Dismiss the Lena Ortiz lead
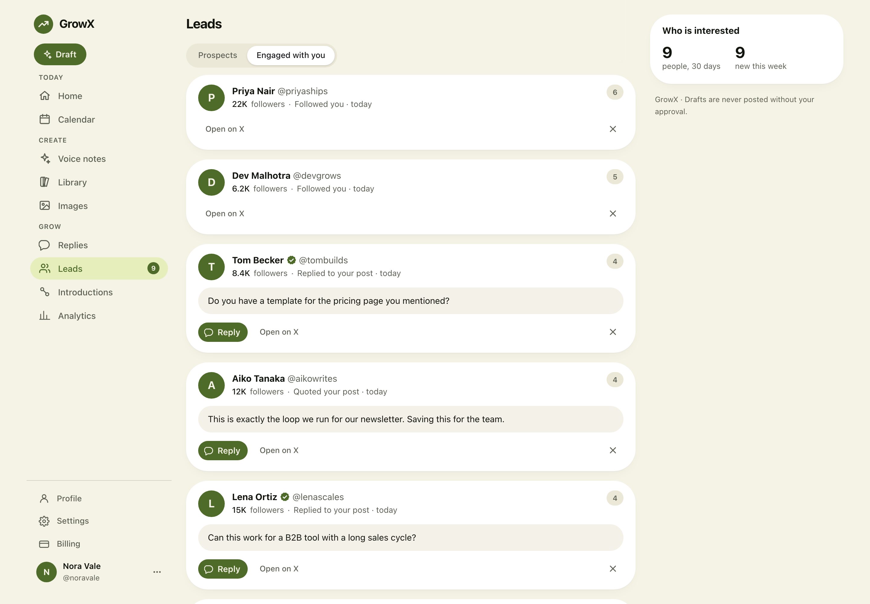 pyautogui.click(x=613, y=569)
